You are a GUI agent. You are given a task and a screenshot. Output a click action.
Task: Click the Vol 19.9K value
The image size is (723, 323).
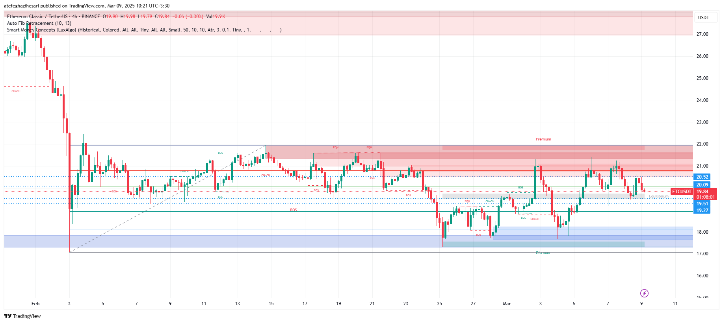pyautogui.click(x=216, y=17)
